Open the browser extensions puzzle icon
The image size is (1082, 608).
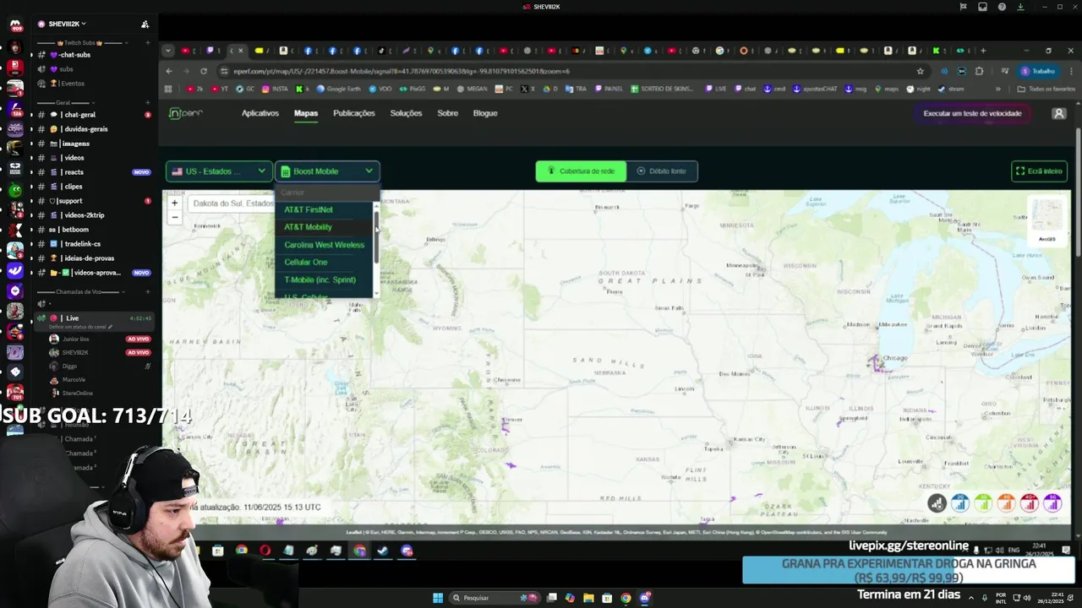979,71
